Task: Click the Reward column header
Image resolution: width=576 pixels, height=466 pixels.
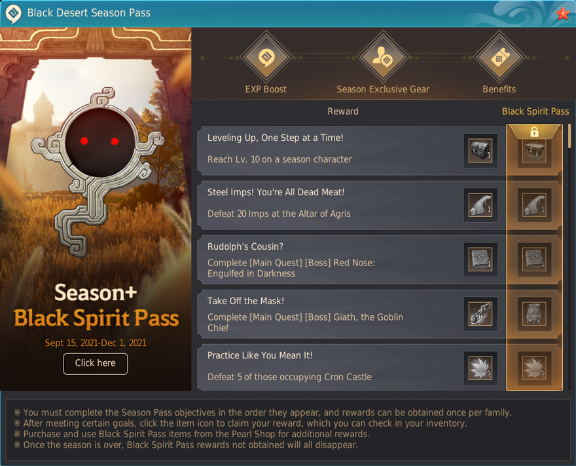Action: point(343,111)
